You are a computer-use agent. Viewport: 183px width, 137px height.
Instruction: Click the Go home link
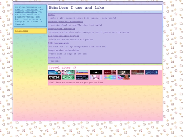pos(22,31)
